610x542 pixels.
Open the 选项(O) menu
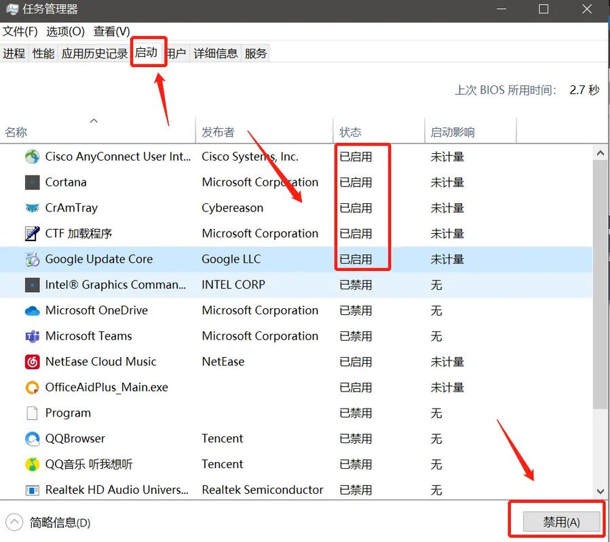pyautogui.click(x=65, y=31)
